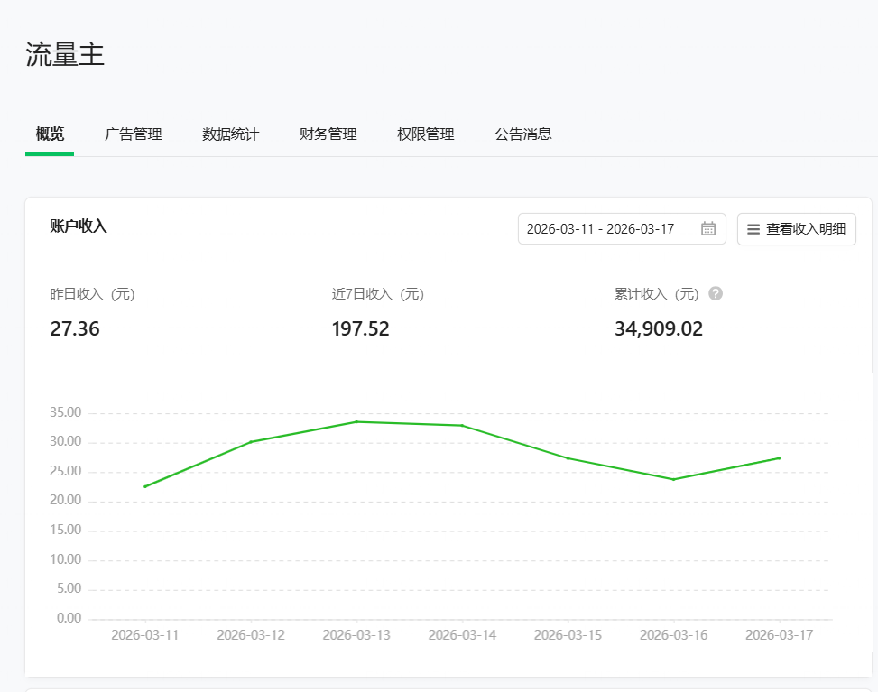
Task: Click the y-axis label 35.00
Action: pos(64,411)
